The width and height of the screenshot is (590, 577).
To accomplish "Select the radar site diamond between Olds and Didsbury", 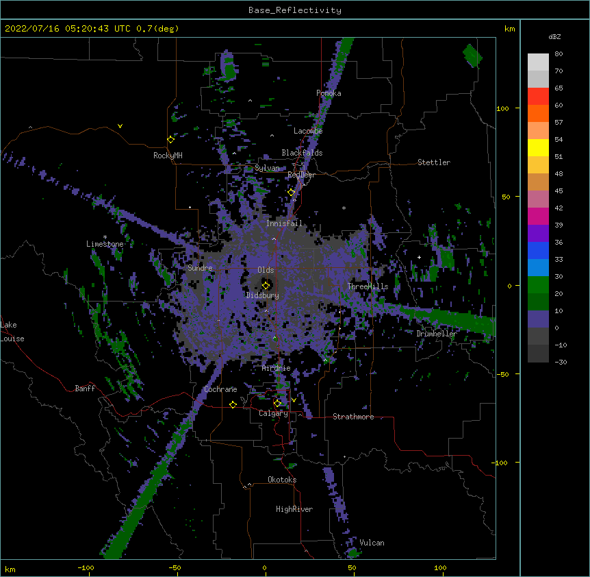I will click(266, 286).
